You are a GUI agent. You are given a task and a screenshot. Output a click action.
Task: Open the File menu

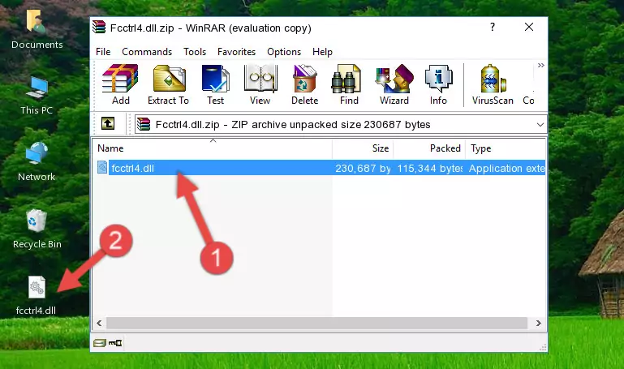(x=103, y=52)
